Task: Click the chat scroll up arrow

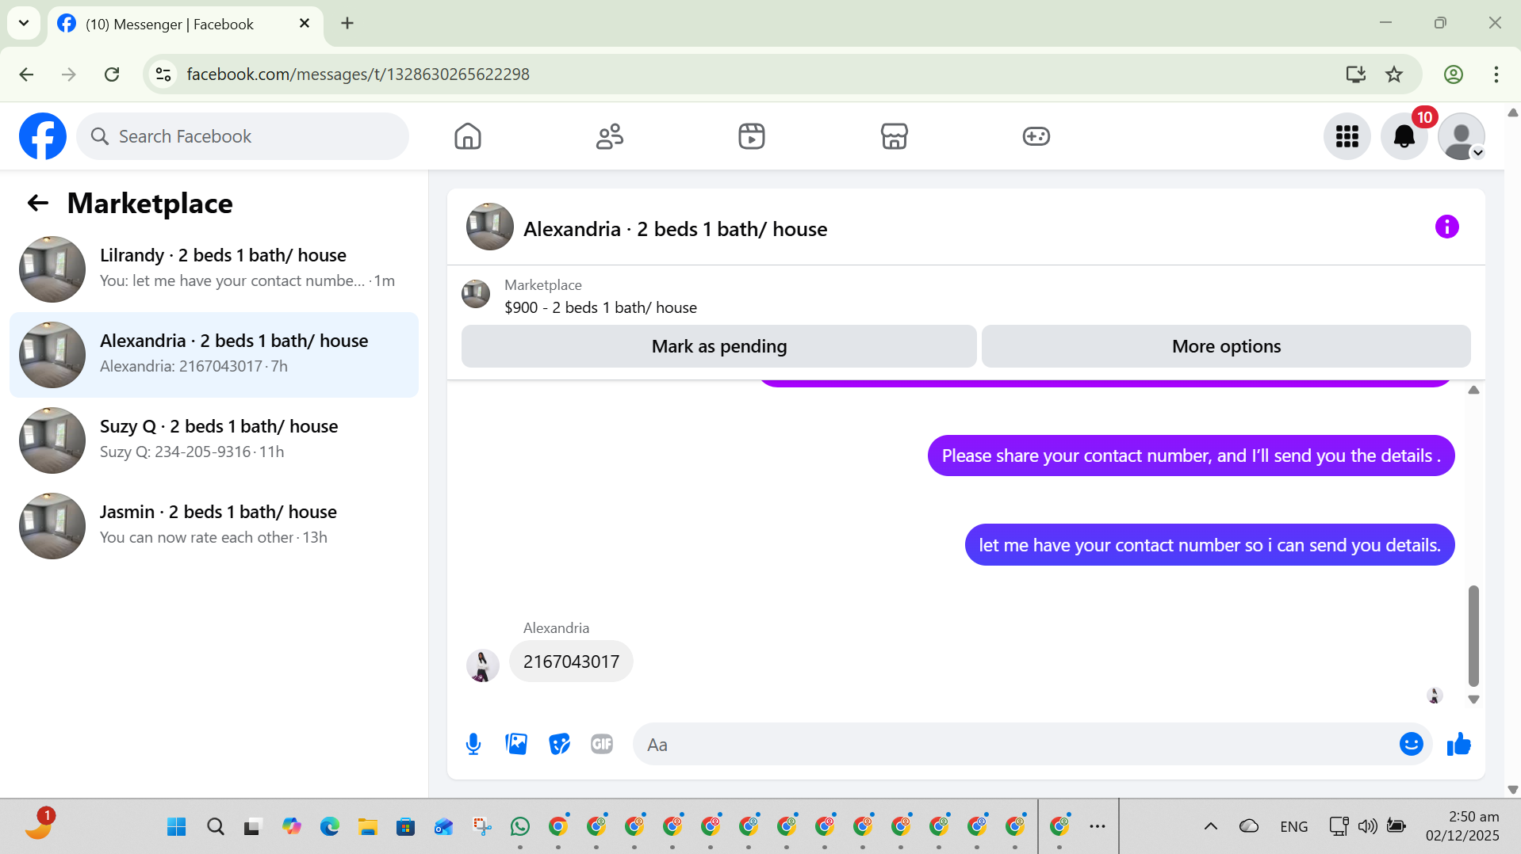Action: (1473, 390)
